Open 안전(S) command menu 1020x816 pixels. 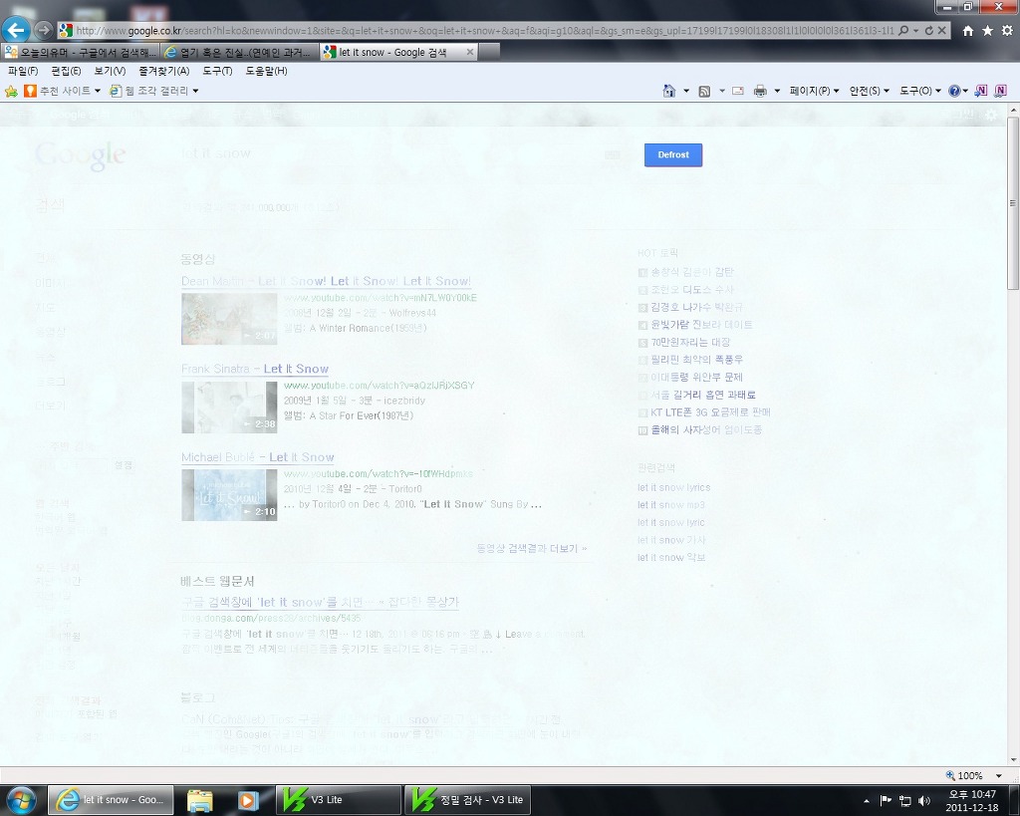click(x=870, y=91)
